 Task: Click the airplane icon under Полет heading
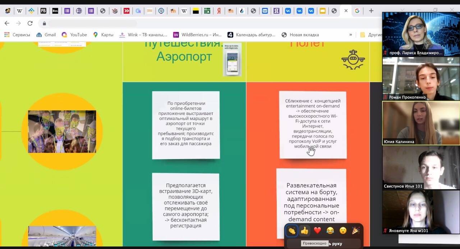[353, 60]
